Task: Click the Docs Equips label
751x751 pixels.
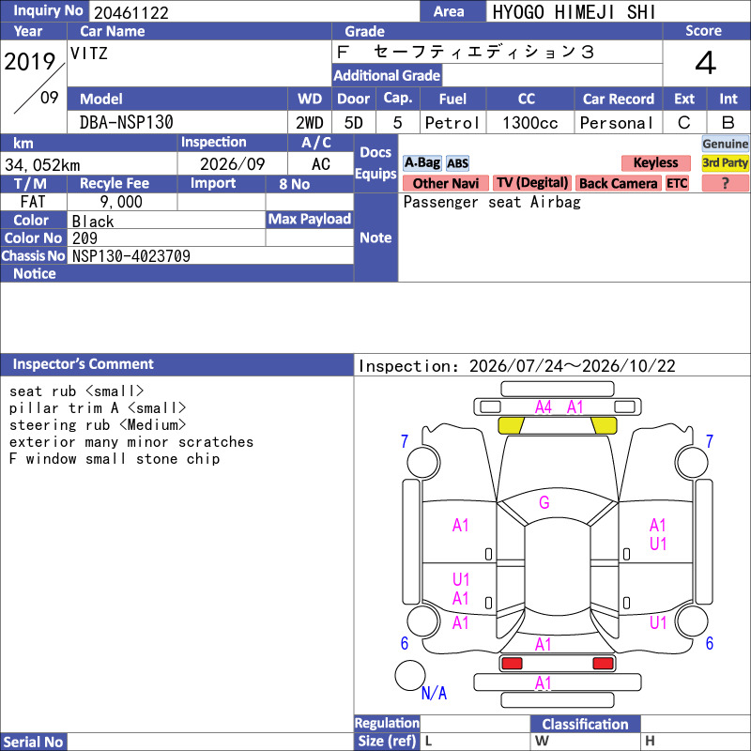Action: coord(375,162)
